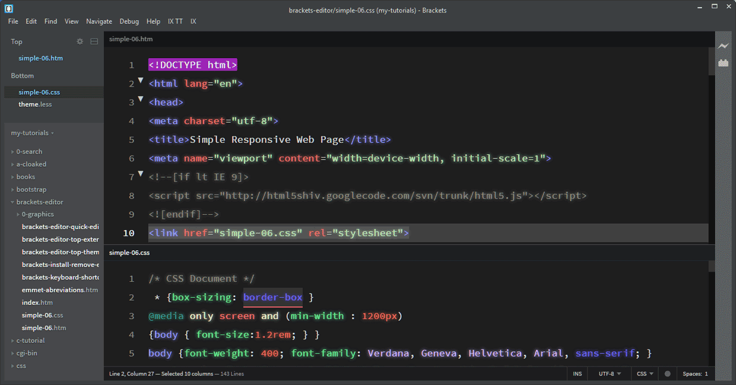Expand the 0-graphics subfolder
Screen dimensions: 736x385
pyautogui.click(x=37, y=214)
